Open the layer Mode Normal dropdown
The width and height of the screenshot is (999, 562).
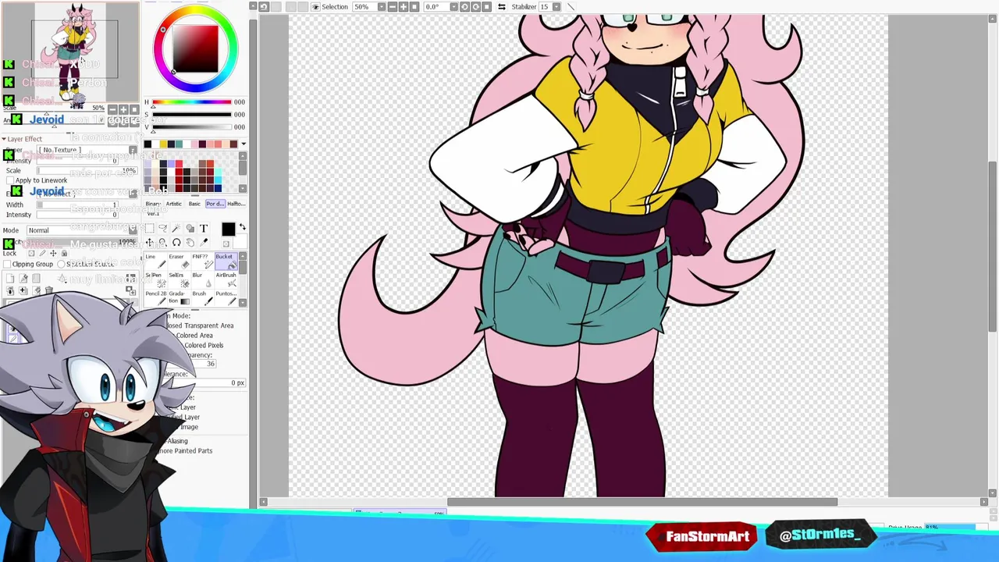coord(82,230)
